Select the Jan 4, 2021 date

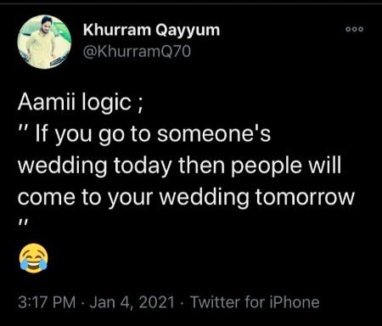pos(132,302)
